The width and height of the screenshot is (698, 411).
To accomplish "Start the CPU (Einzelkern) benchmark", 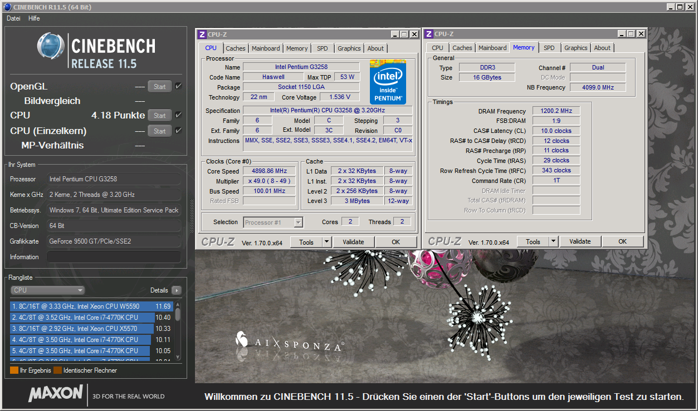I will pyautogui.click(x=160, y=131).
